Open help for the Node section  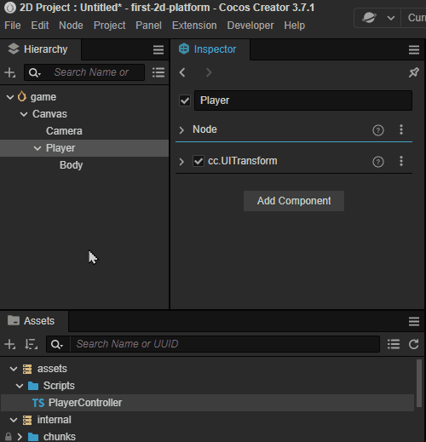(x=378, y=130)
